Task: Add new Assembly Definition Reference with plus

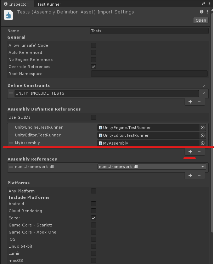Action: tap(190, 152)
